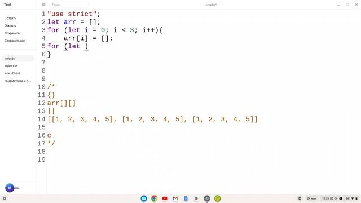
Task: Open Gmail from the shelf
Action: click(x=175, y=198)
